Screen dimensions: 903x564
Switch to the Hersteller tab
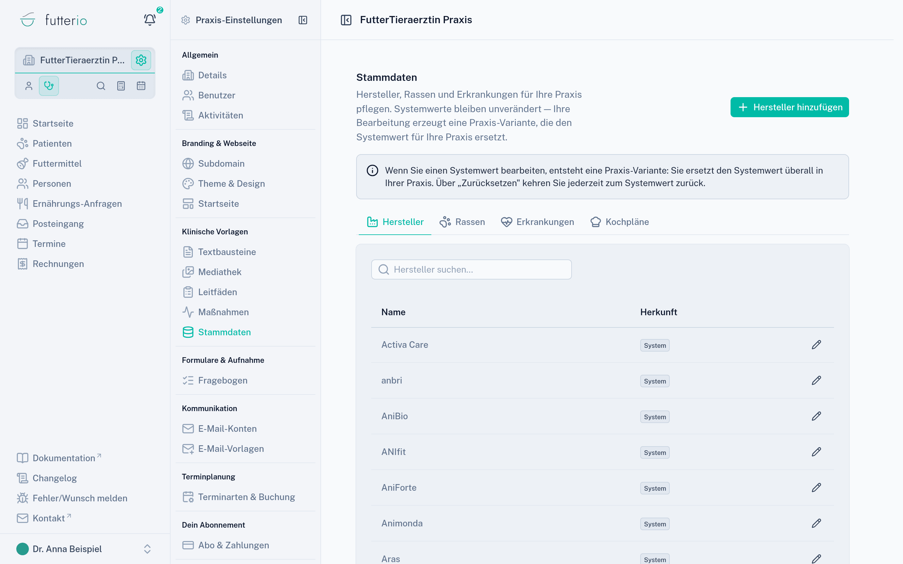(395, 222)
